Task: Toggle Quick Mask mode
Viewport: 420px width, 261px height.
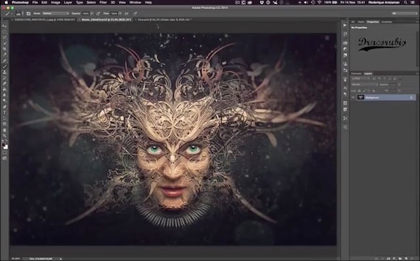Action: [x=5, y=153]
